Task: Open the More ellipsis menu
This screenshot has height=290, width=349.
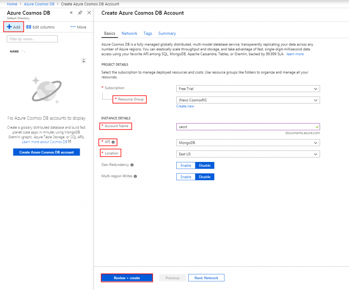Action: 78,27
